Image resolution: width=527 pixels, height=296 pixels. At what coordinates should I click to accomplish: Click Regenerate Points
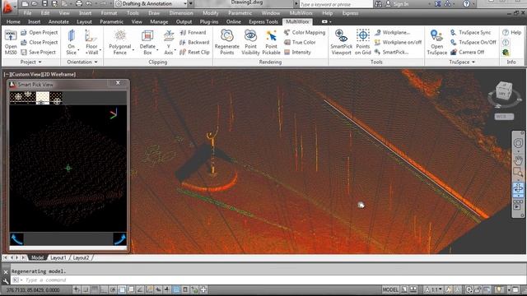click(x=227, y=42)
